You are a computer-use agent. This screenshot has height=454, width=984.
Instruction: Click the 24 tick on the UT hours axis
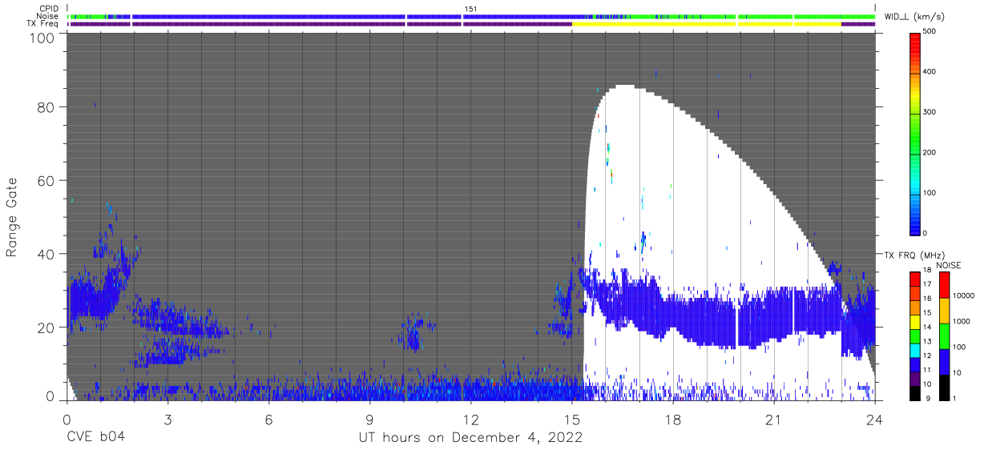[x=875, y=419]
